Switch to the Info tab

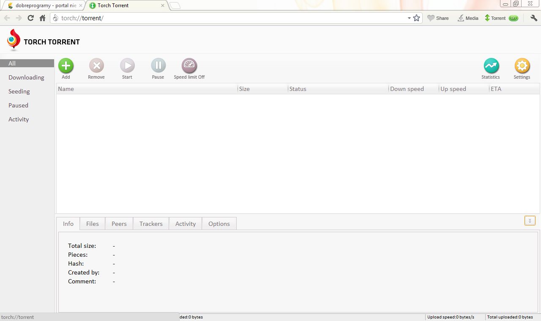(x=68, y=224)
